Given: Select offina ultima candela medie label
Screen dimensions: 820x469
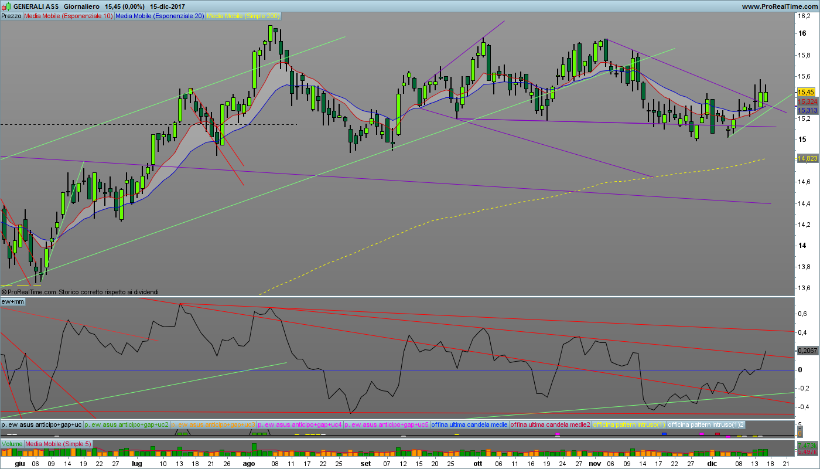Looking at the screenshot, I should tap(470, 424).
